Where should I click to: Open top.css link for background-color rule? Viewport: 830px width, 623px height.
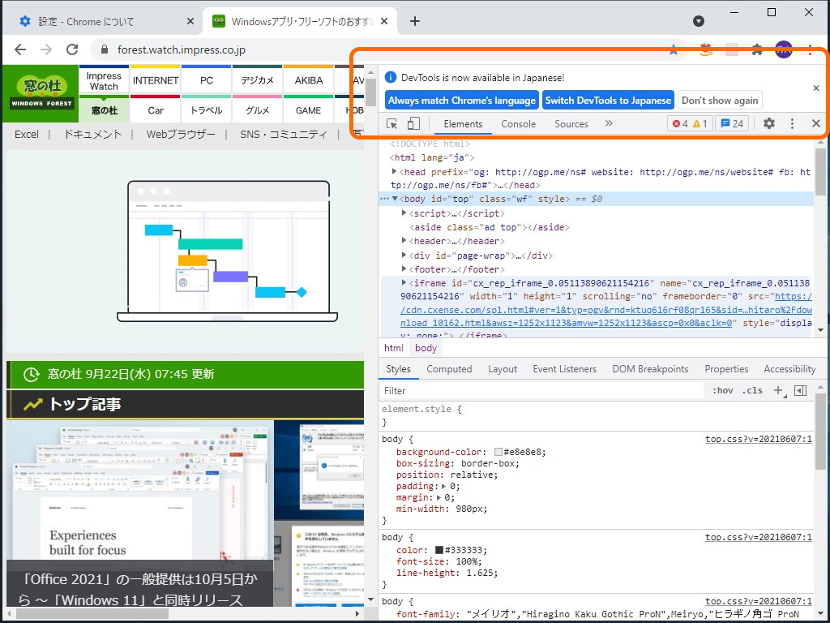tap(758, 439)
